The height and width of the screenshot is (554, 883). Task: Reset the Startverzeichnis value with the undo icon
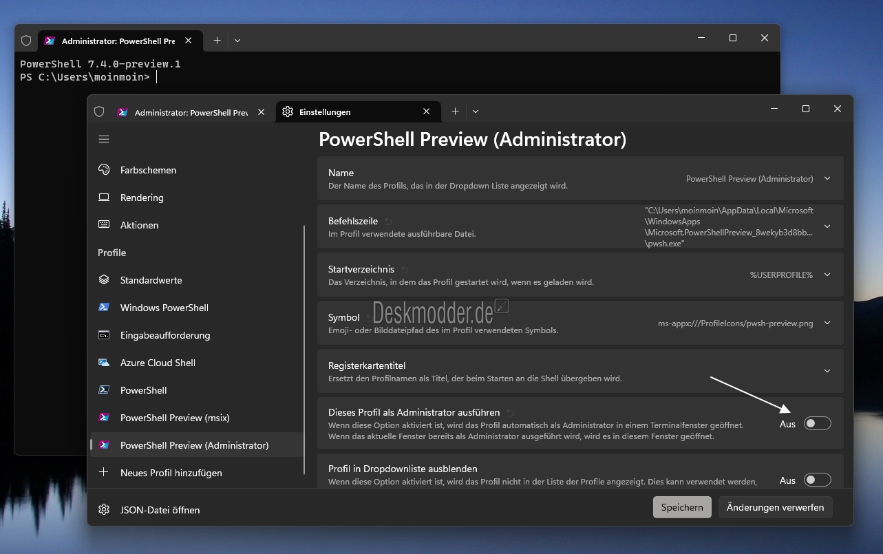[405, 269]
